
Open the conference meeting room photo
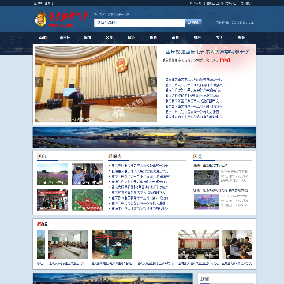point(199,245)
